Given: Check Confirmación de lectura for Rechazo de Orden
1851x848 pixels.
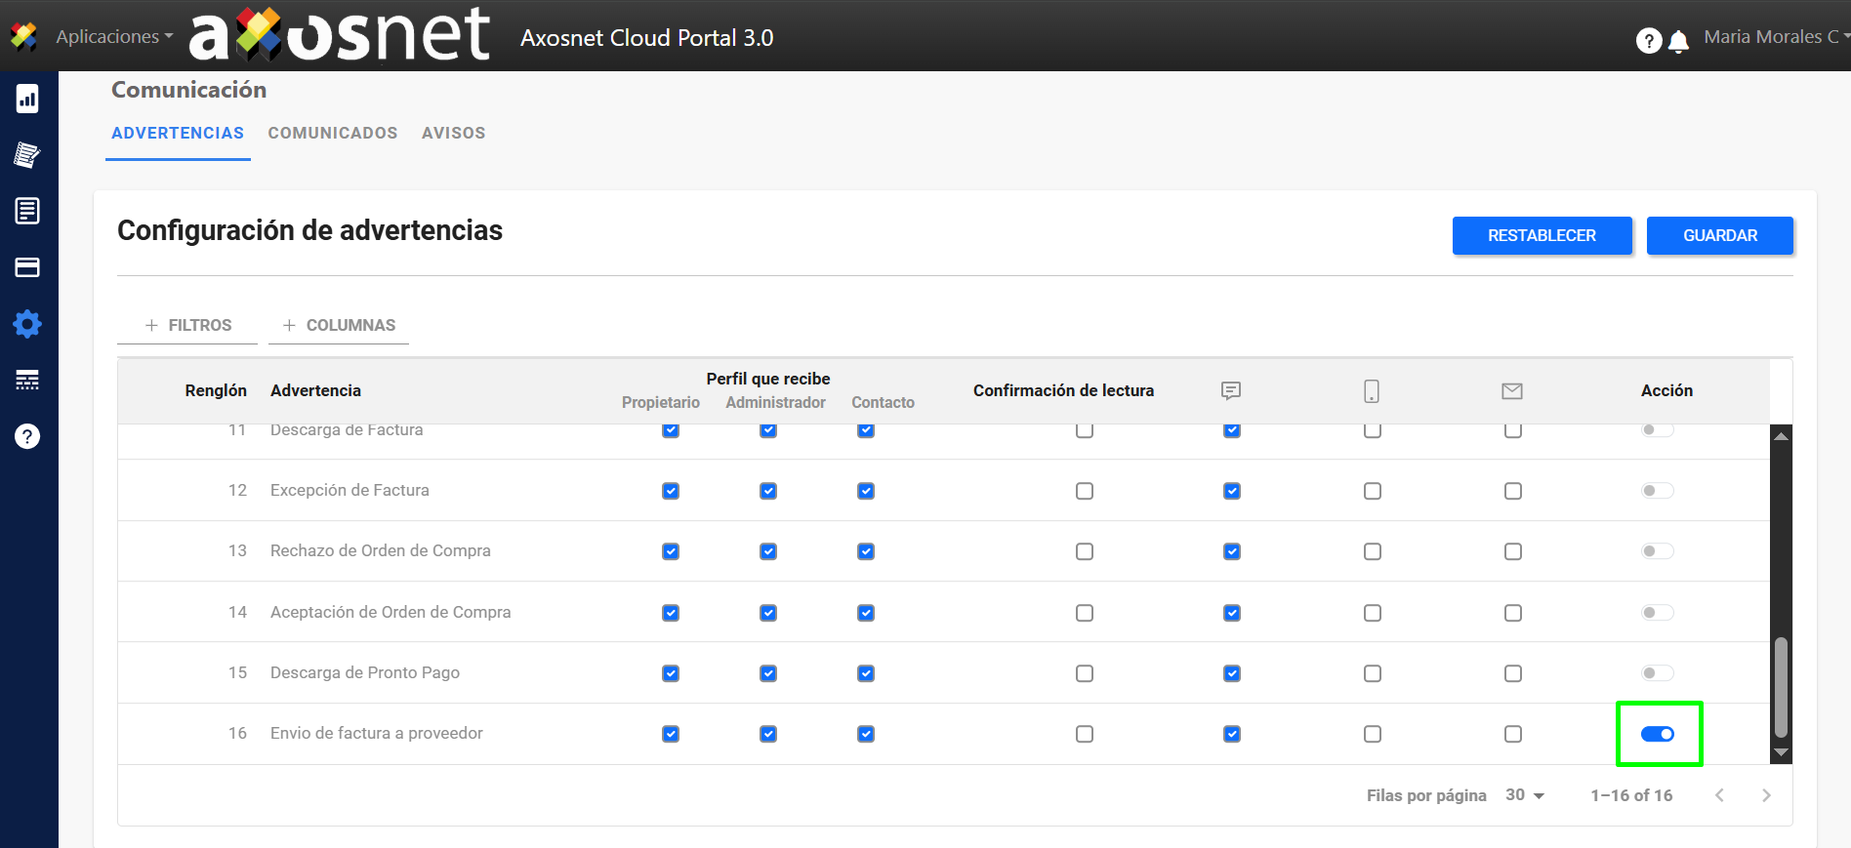Looking at the screenshot, I should [x=1084, y=551].
